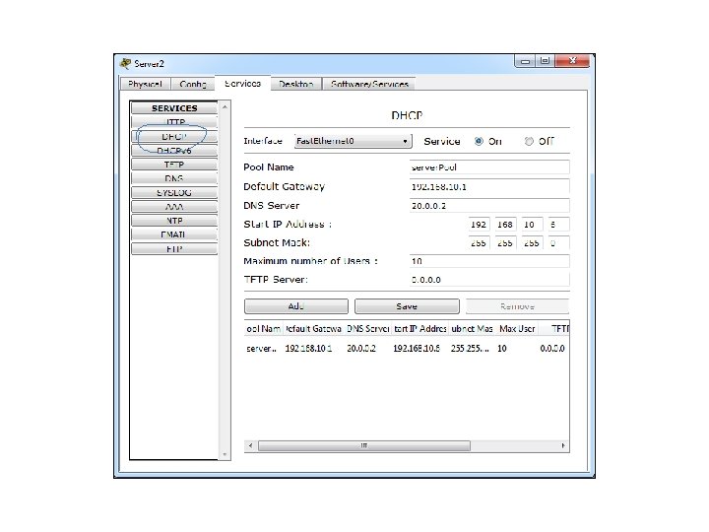Close the Server2 window
Viewport: 709px width, 532px height.
pyautogui.click(x=572, y=61)
